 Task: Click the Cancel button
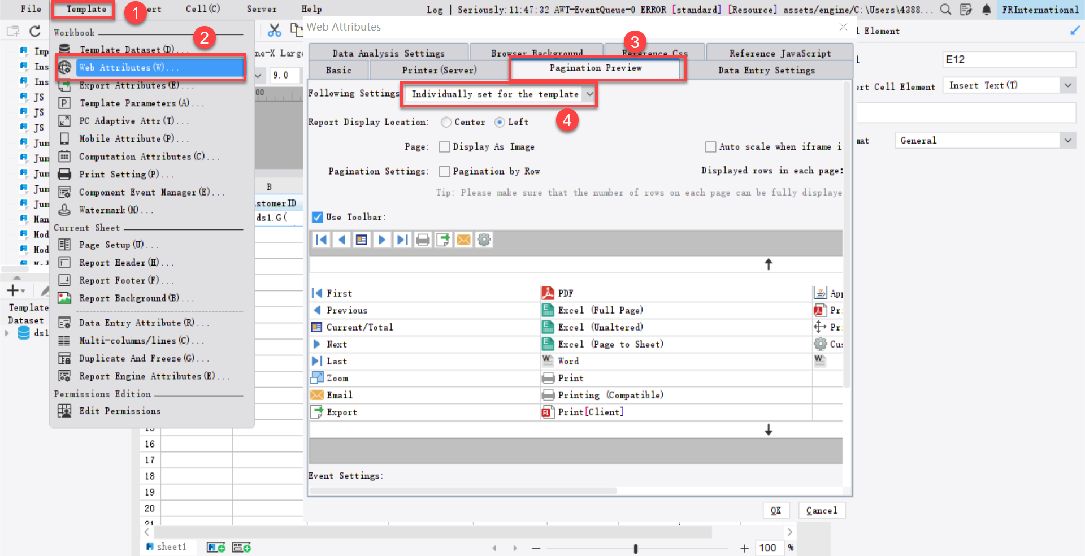click(x=822, y=510)
